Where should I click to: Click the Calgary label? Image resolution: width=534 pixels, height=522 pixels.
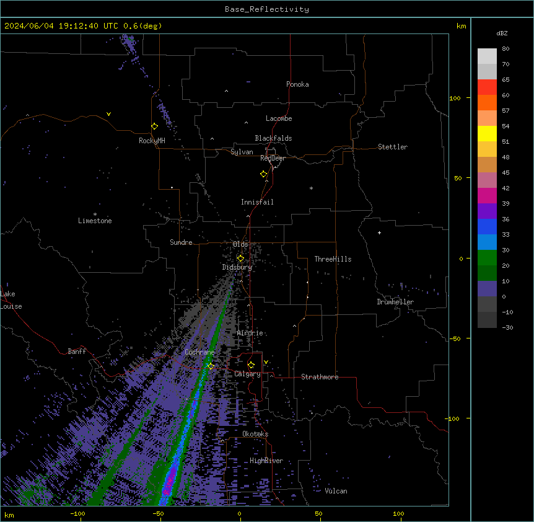(247, 374)
